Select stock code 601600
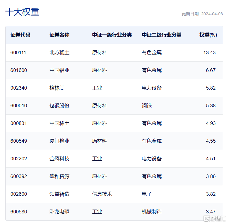The image size is (228, 224). (x=19, y=70)
